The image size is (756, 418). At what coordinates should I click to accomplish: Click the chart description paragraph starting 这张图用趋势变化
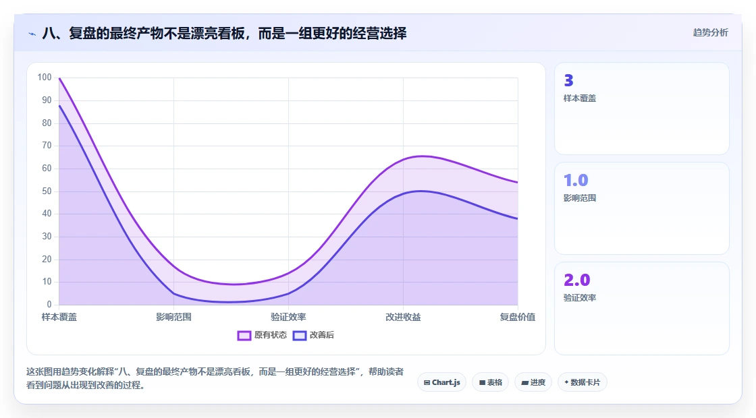pos(215,378)
